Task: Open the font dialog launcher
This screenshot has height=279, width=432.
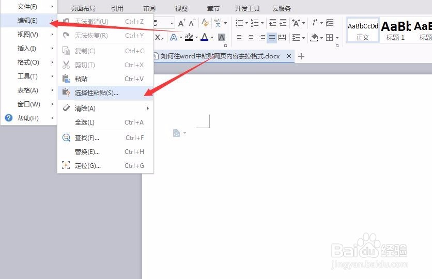Action: (225, 45)
